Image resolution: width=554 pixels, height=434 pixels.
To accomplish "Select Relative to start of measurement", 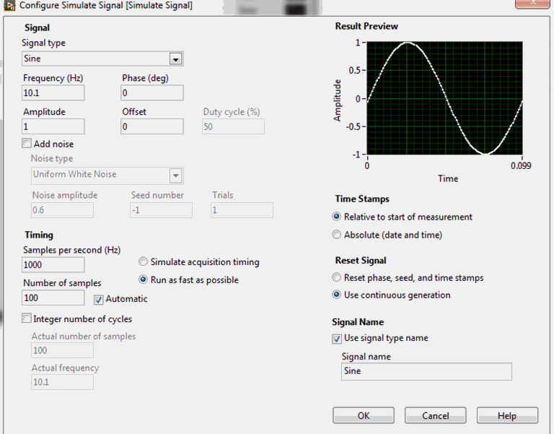I will click(337, 217).
